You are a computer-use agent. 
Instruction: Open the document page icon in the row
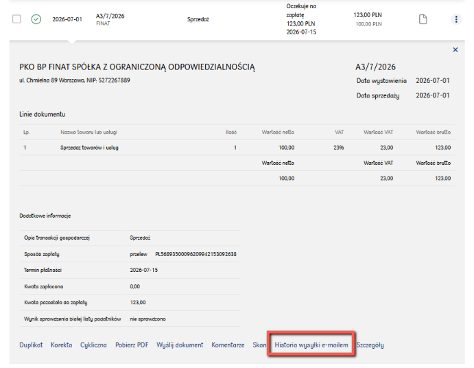click(x=423, y=19)
